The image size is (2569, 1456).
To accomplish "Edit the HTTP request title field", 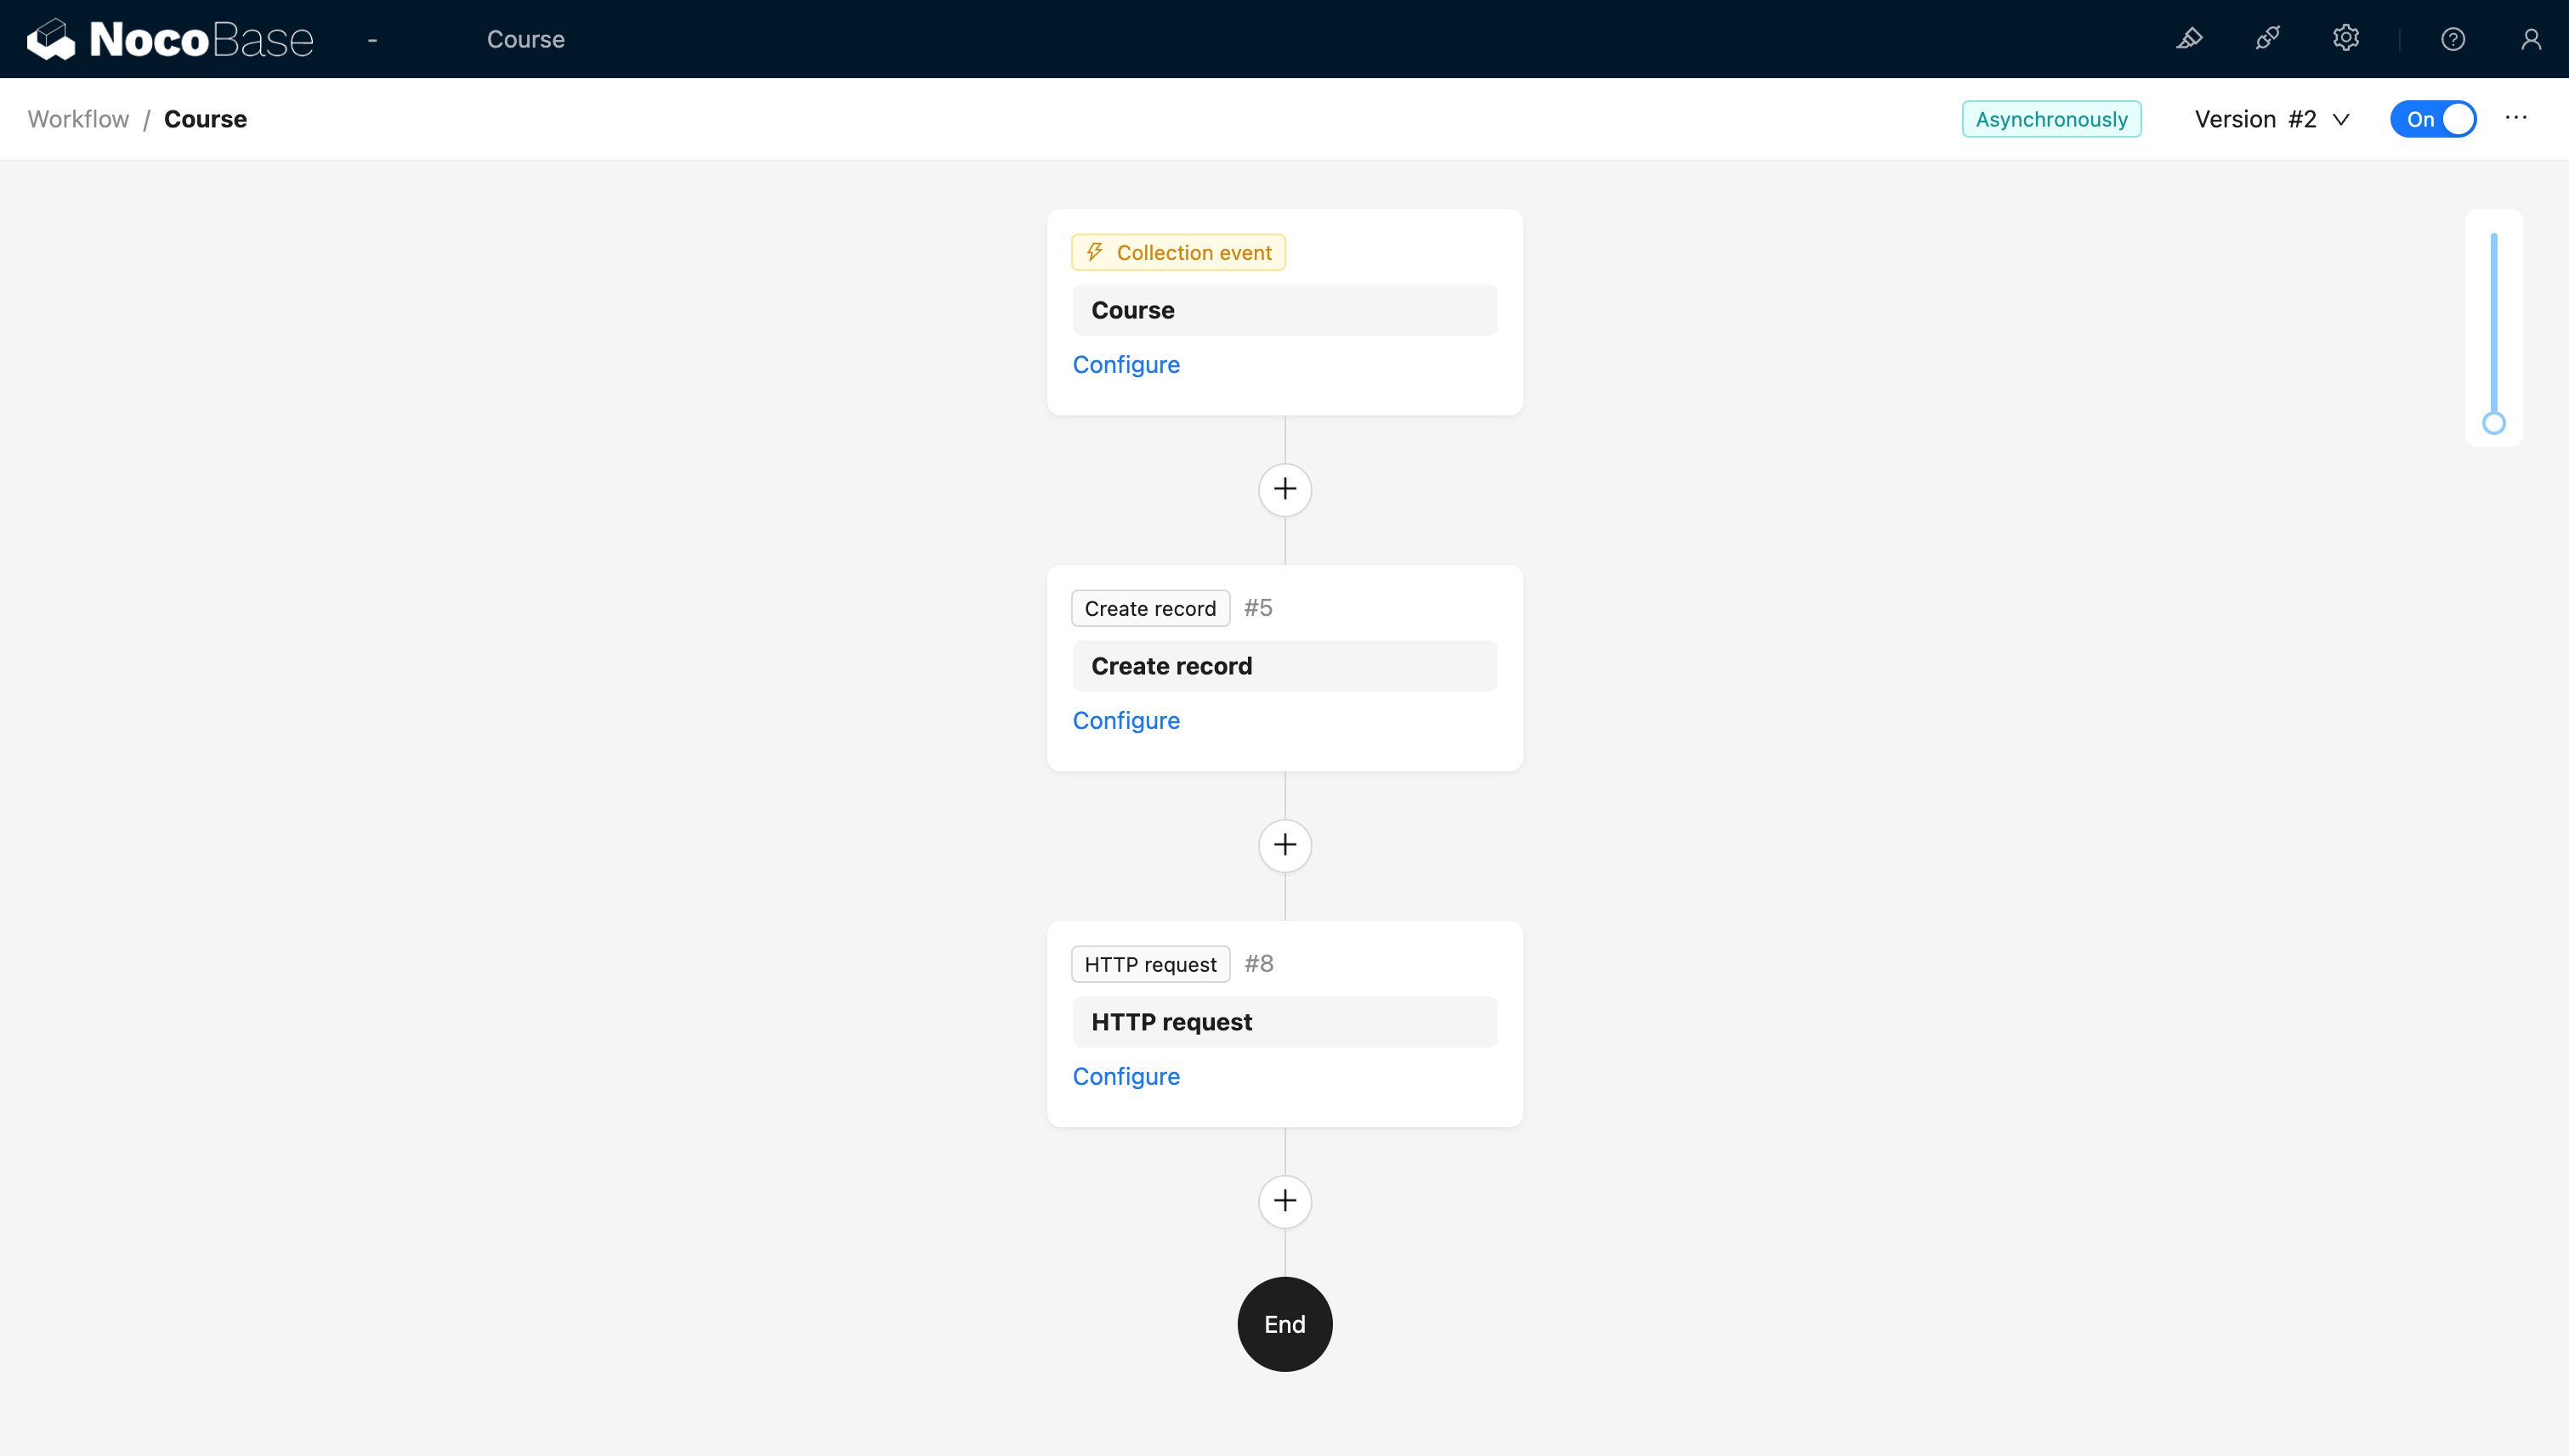I will pyautogui.click(x=1284, y=1022).
